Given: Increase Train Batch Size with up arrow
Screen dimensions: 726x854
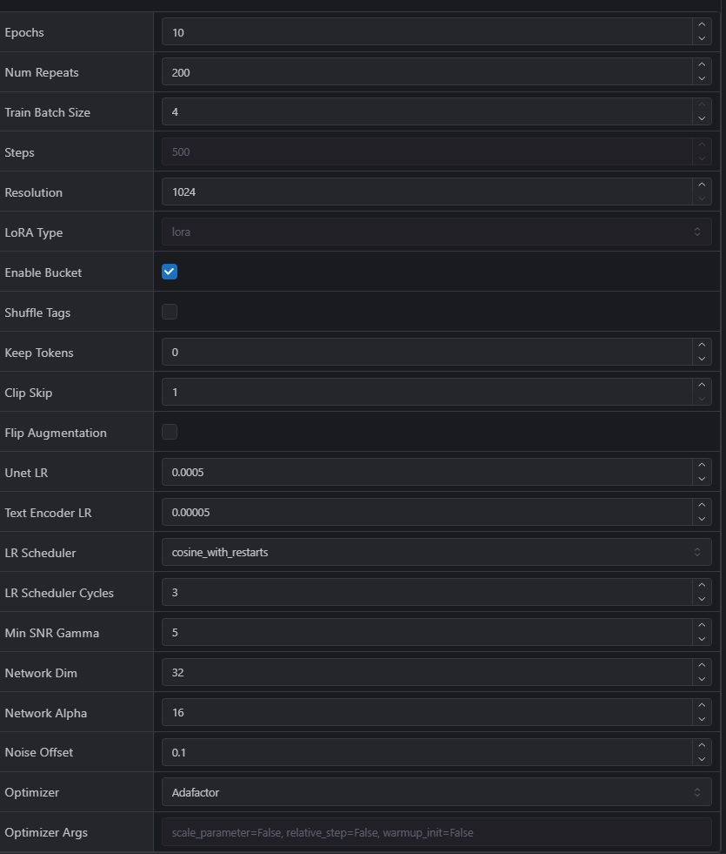Looking at the screenshot, I should tap(702, 106).
